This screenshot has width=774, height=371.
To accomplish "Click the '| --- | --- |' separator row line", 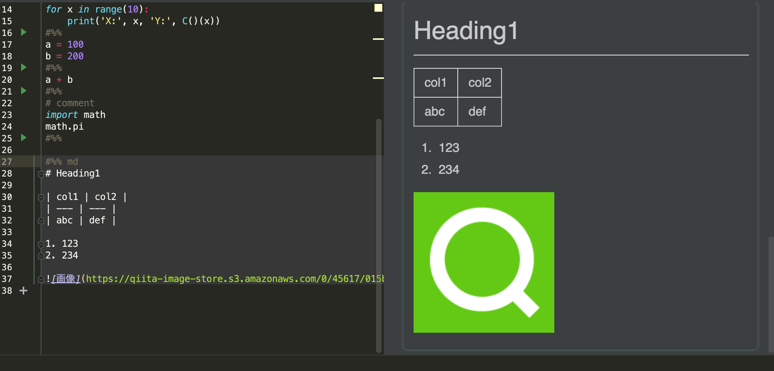I will 81,209.
